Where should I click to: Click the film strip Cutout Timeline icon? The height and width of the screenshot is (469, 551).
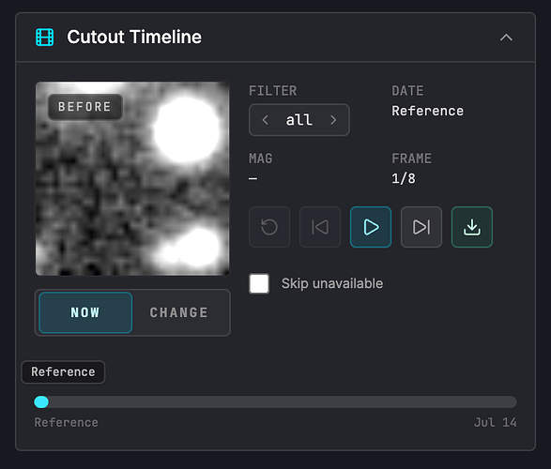pos(45,38)
